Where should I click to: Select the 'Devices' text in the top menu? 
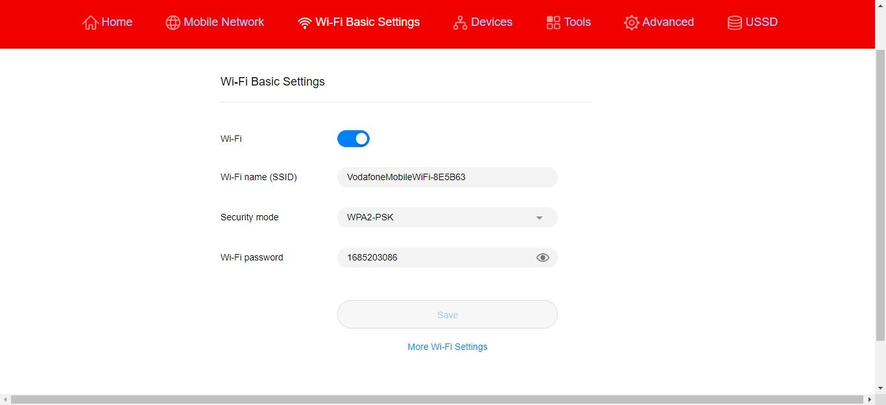point(492,22)
